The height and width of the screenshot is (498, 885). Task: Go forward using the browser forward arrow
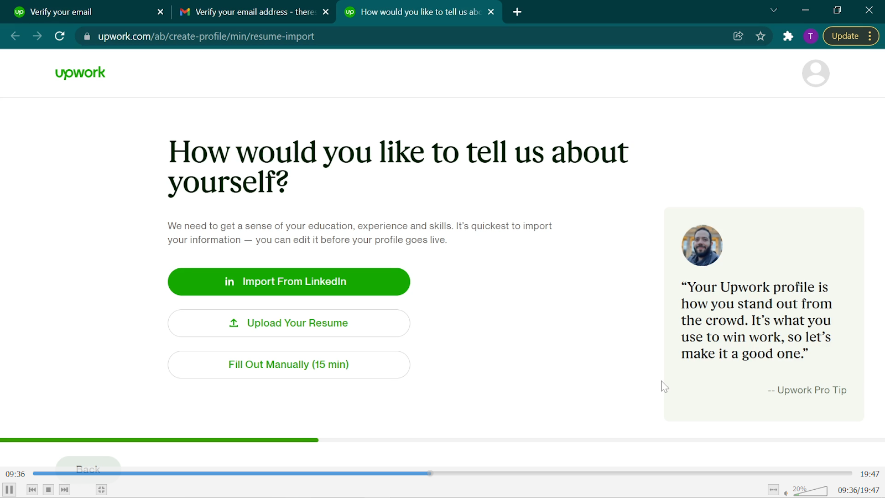[x=37, y=36]
